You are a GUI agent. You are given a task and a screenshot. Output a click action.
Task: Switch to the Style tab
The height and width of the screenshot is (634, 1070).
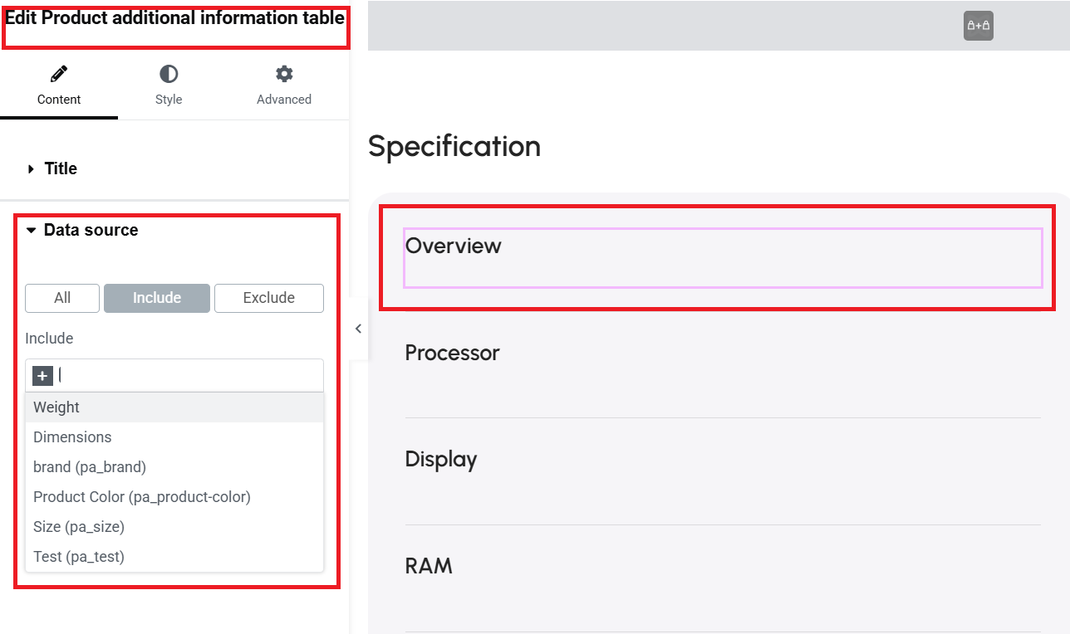[169, 85]
